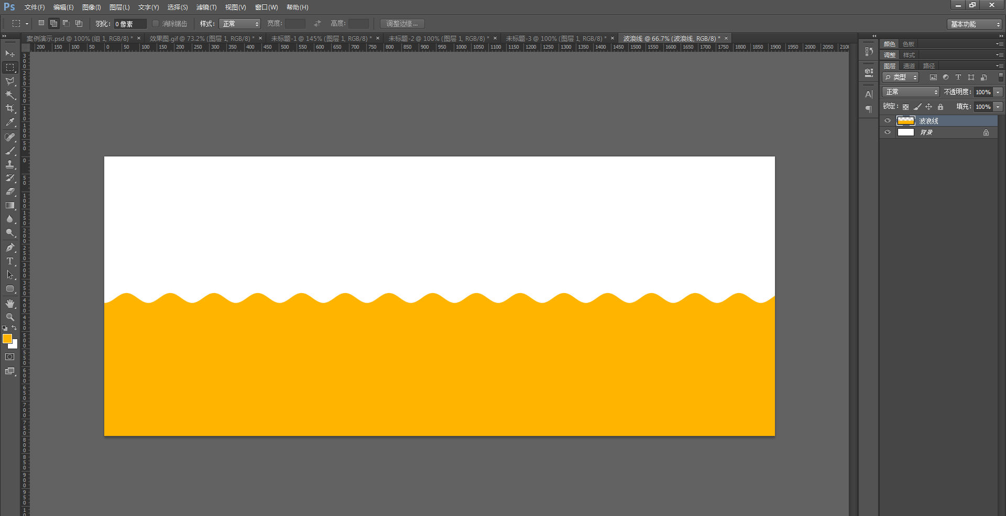Hide the 波浪线 layer

pyautogui.click(x=888, y=121)
